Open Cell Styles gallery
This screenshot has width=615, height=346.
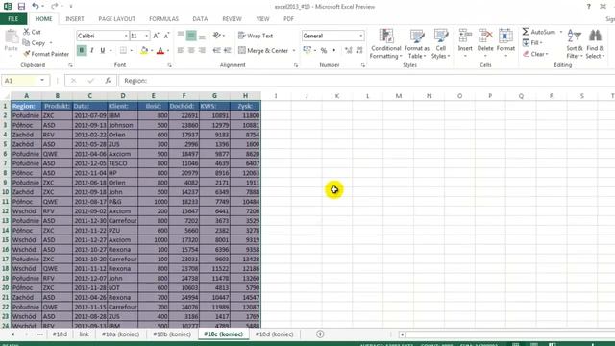click(x=440, y=44)
